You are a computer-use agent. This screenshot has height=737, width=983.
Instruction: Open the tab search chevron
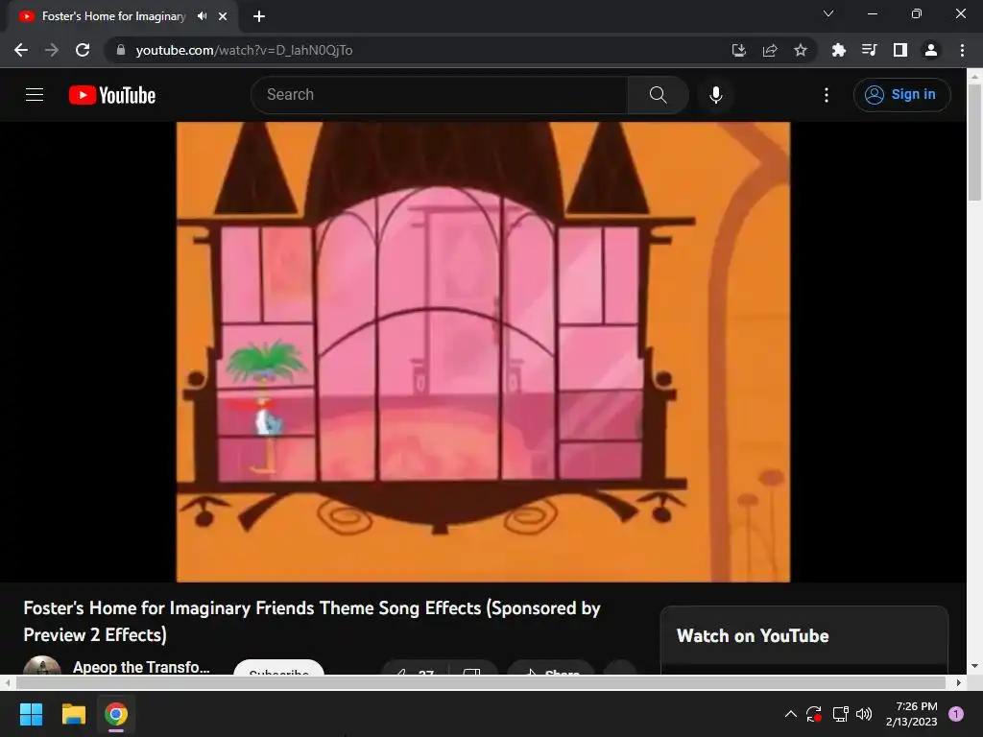[828, 13]
